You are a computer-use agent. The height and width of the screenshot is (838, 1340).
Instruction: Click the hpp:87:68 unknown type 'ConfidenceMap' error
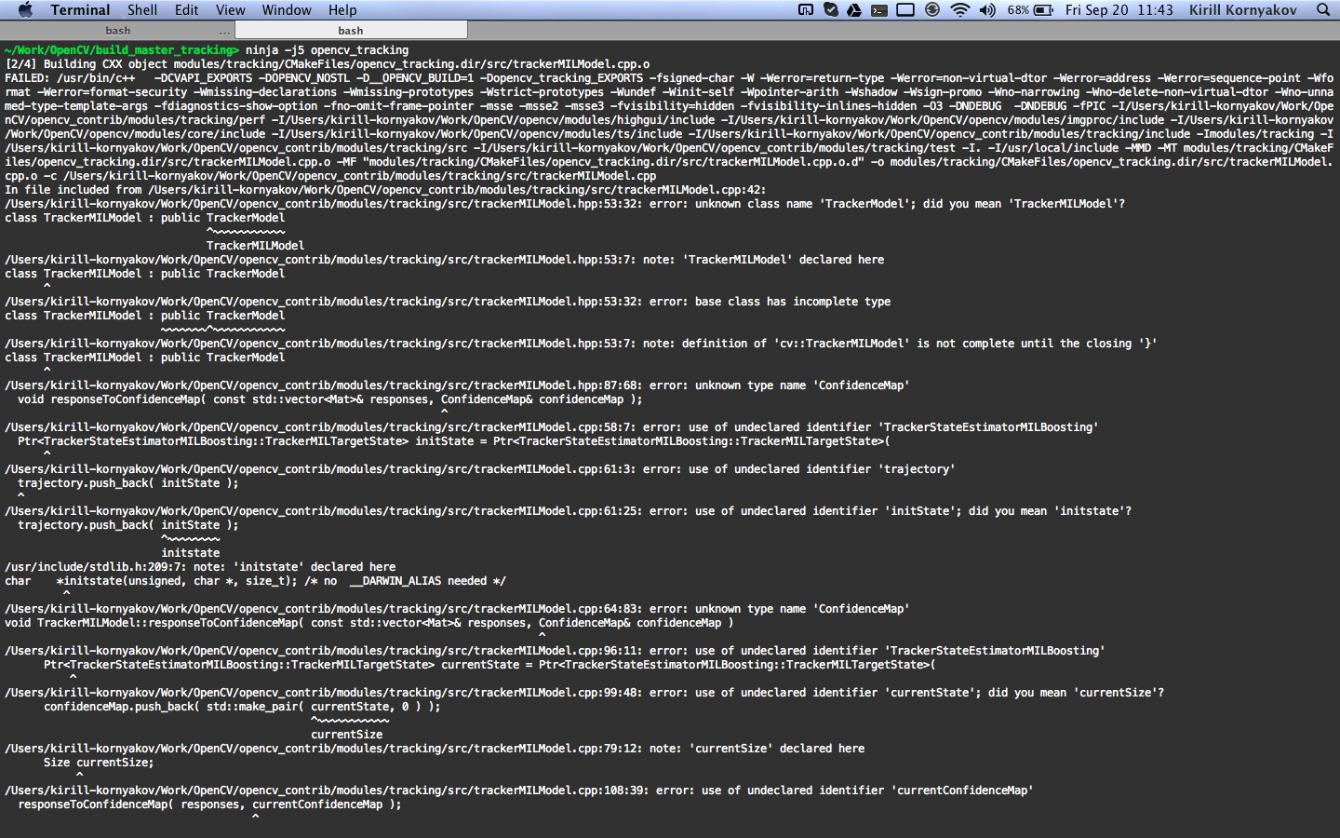click(457, 385)
